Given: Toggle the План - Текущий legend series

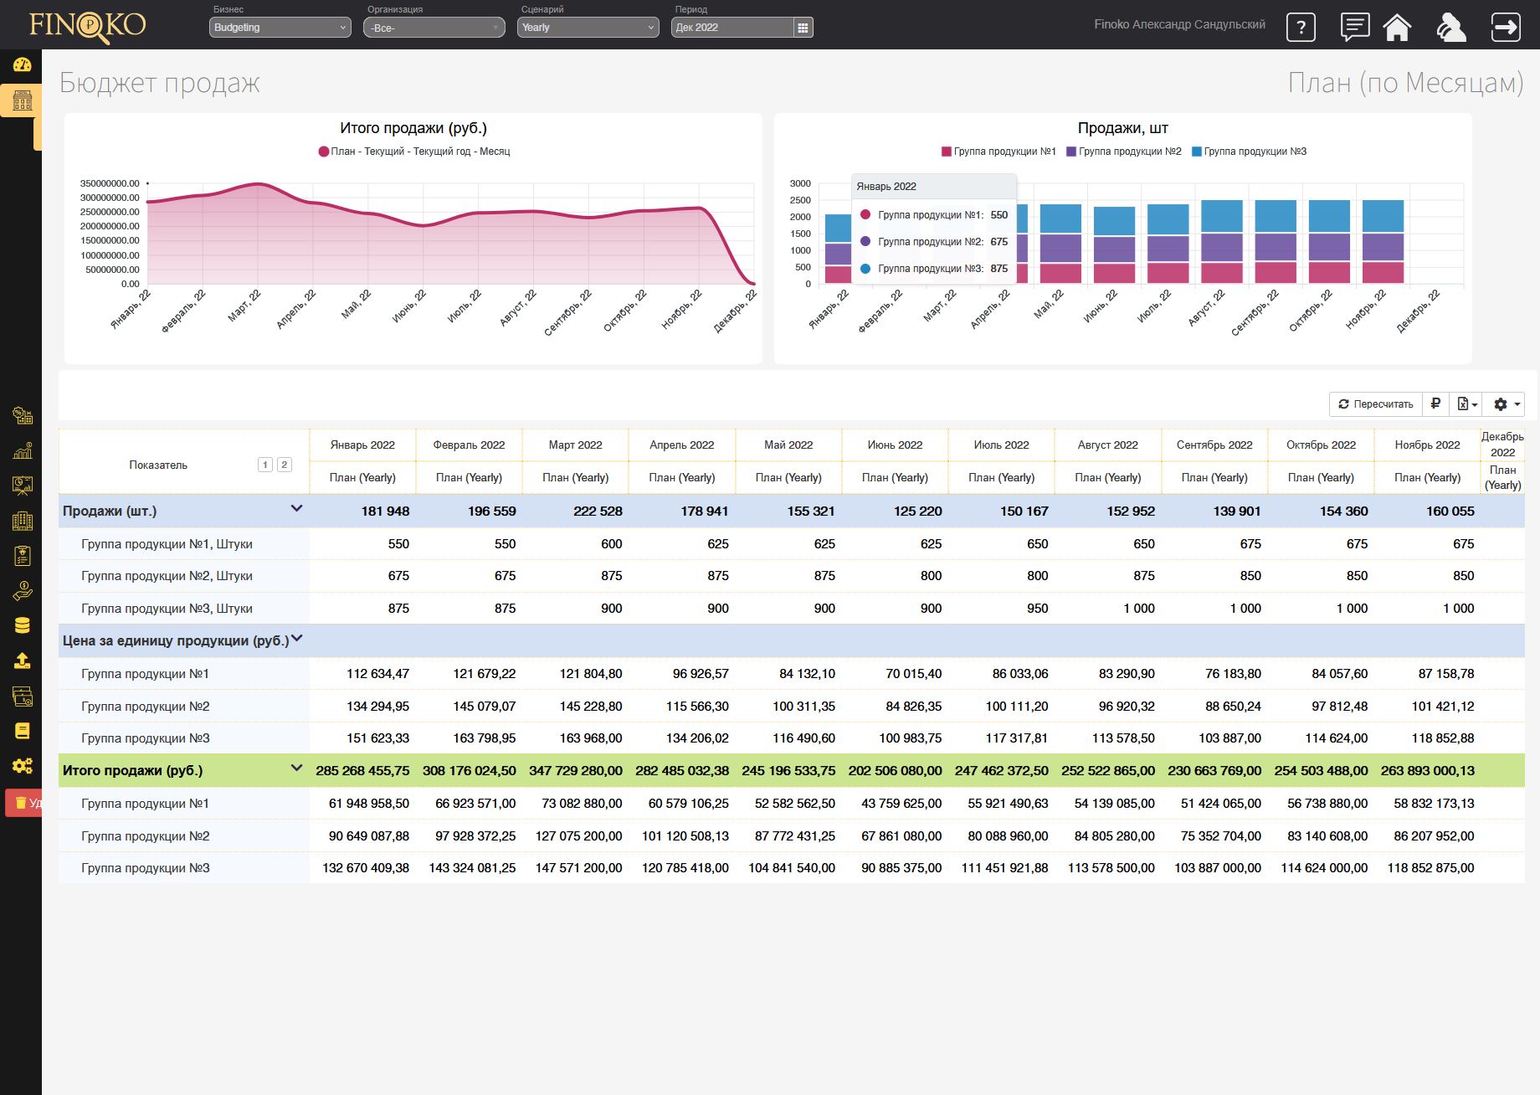Looking at the screenshot, I should click(x=413, y=152).
